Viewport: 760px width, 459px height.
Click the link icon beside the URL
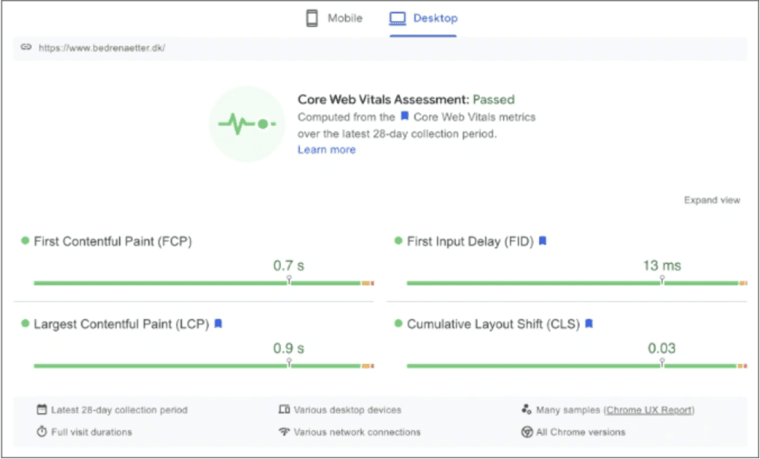click(x=26, y=47)
